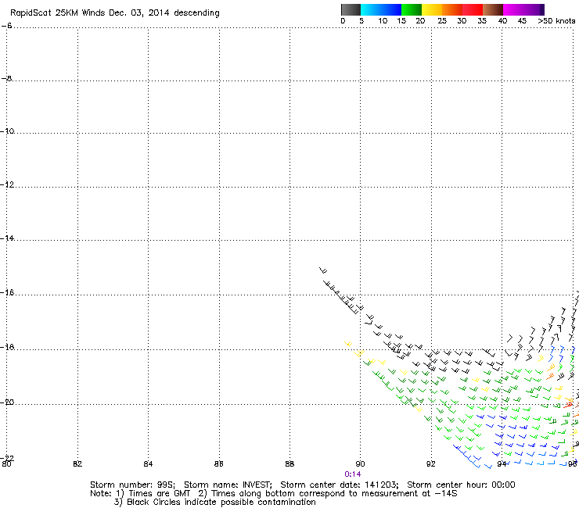The height and width of the screenshot is (508, 579).
Task: Click the "-12" latitude axis label
Action: tap(8, 184)
